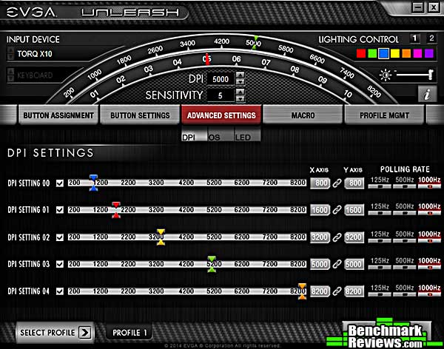
Task: Open the Select Profile arrow menu
Action: [x=84, y=332]
